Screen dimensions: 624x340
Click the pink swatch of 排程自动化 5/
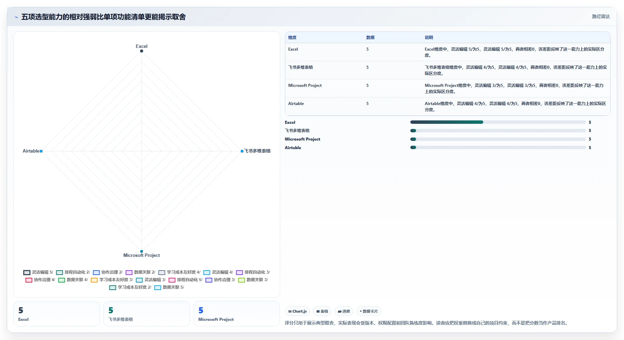point(172,280)
